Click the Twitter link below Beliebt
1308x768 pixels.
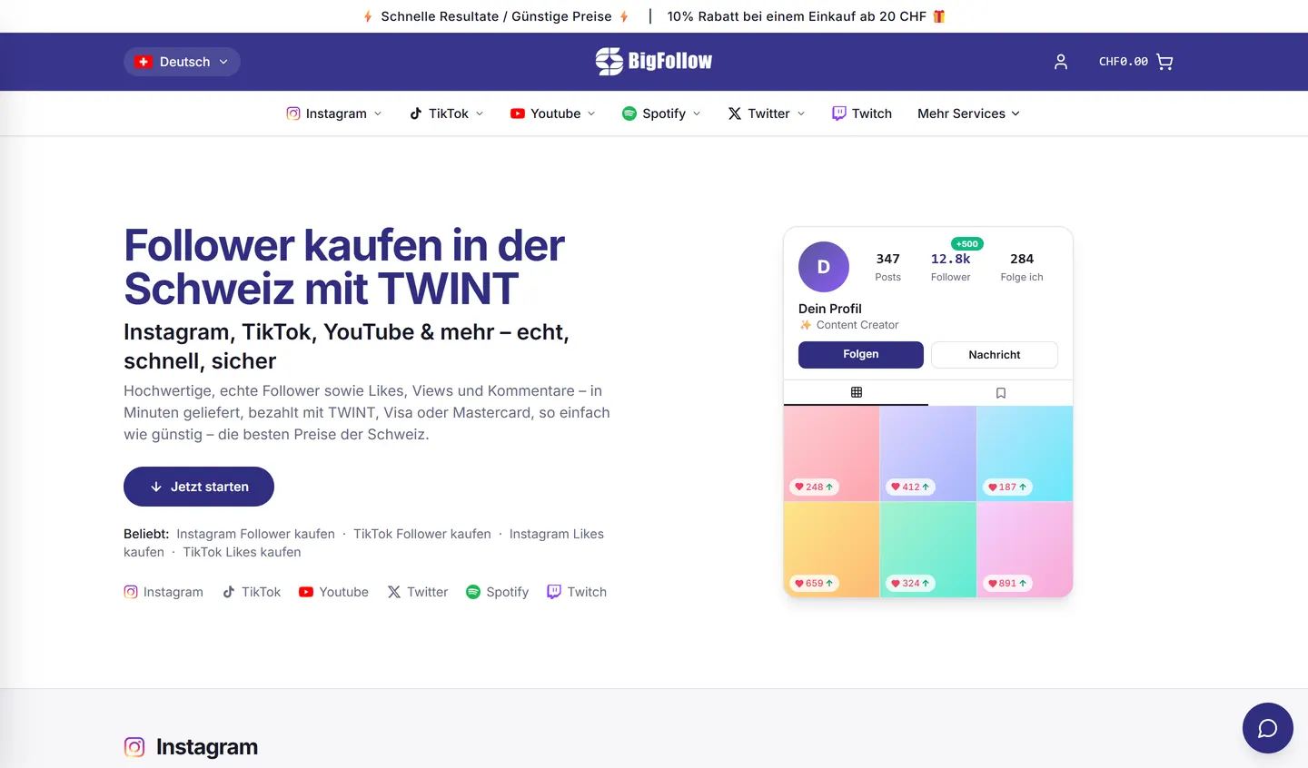[418, 592]
